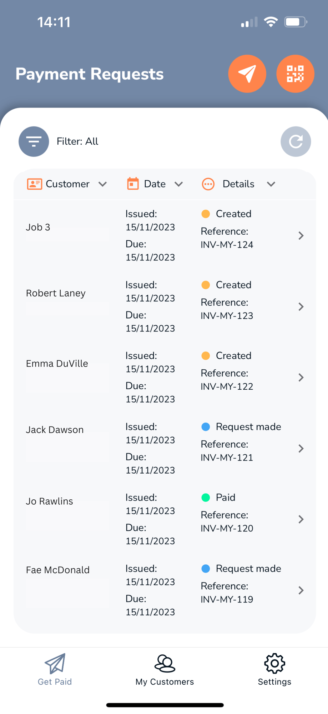
Task: Click green Paid status dot
Action: [206, 498]
